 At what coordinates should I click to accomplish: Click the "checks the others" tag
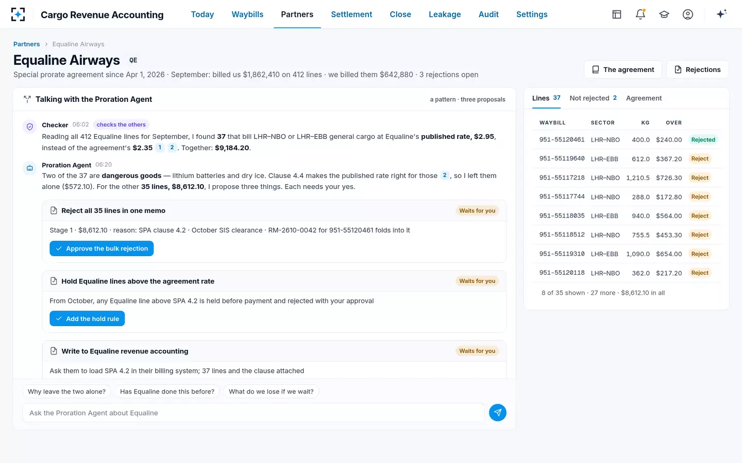point(121,124)
